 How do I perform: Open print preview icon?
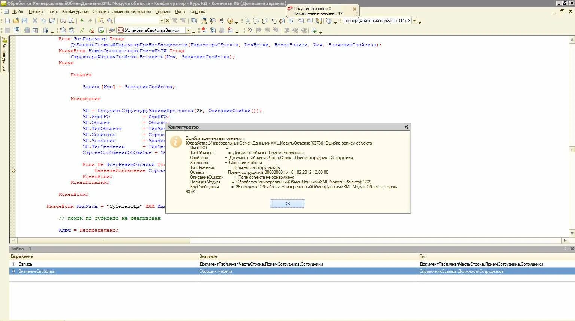pos(71,21)
